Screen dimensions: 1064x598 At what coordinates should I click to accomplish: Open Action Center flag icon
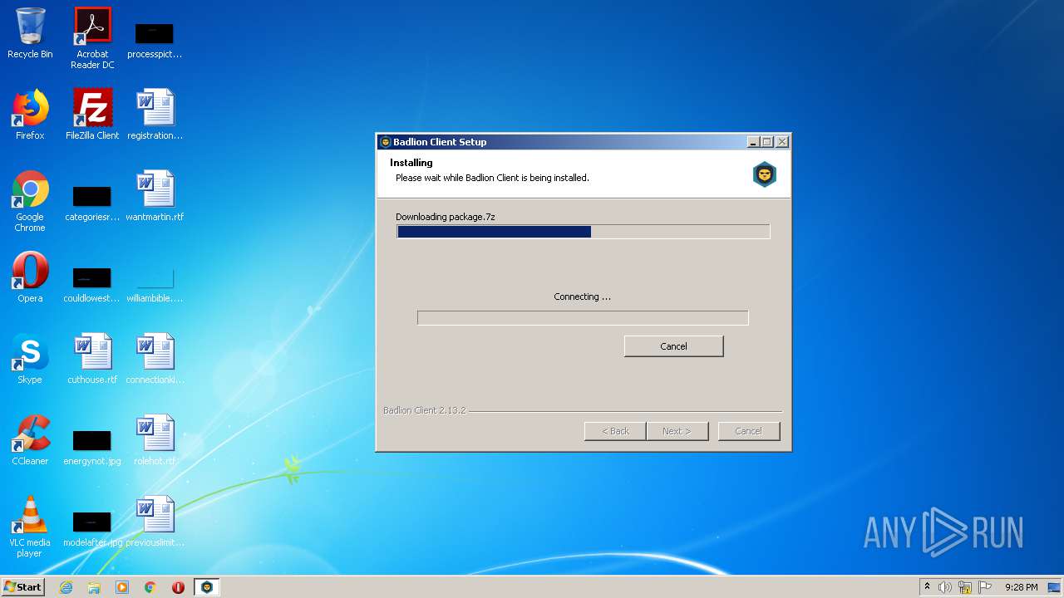[985, 587]
